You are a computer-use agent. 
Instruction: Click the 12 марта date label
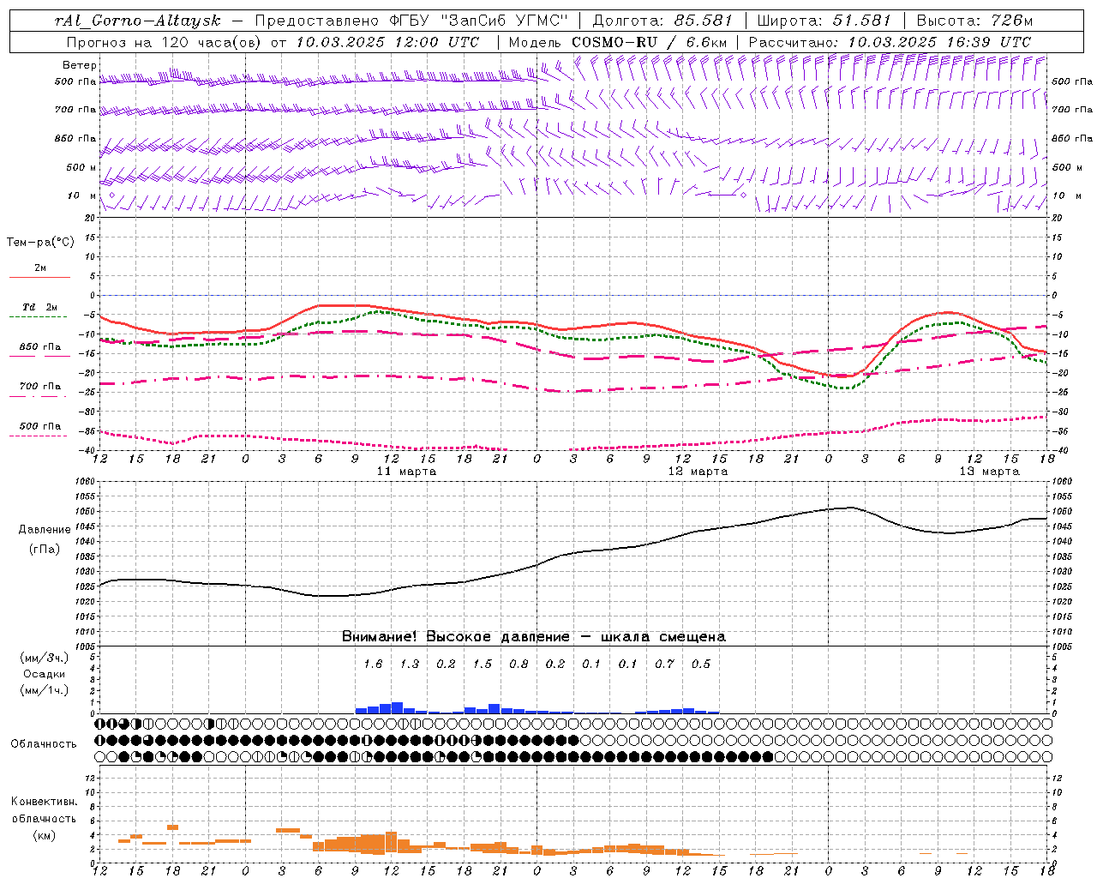tap(698, 472)
